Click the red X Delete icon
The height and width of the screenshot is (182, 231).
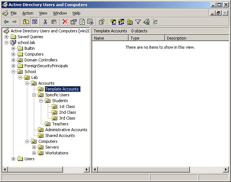click(x=65, y=22)
